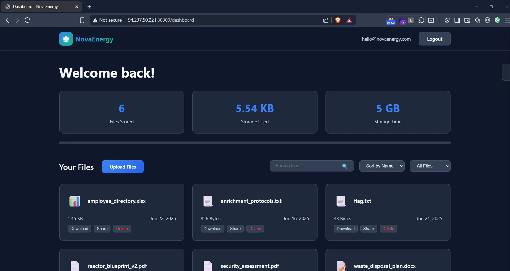Go back using the browser back arrow
Viewport: 510px width, 271px height.
(x=8, y=20)
